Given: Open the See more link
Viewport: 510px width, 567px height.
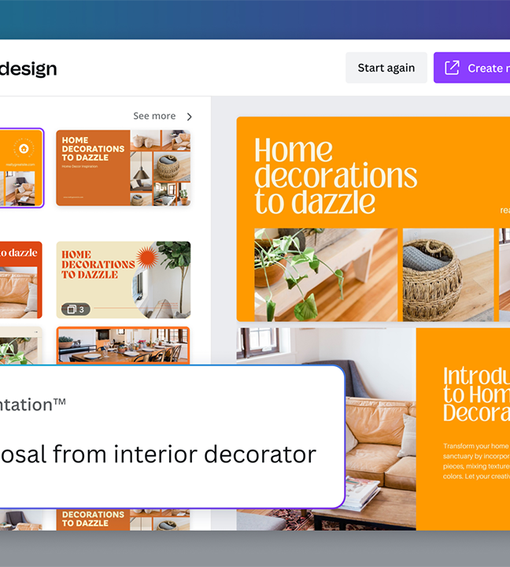Looking at the screenshot, I should (154, 116).
